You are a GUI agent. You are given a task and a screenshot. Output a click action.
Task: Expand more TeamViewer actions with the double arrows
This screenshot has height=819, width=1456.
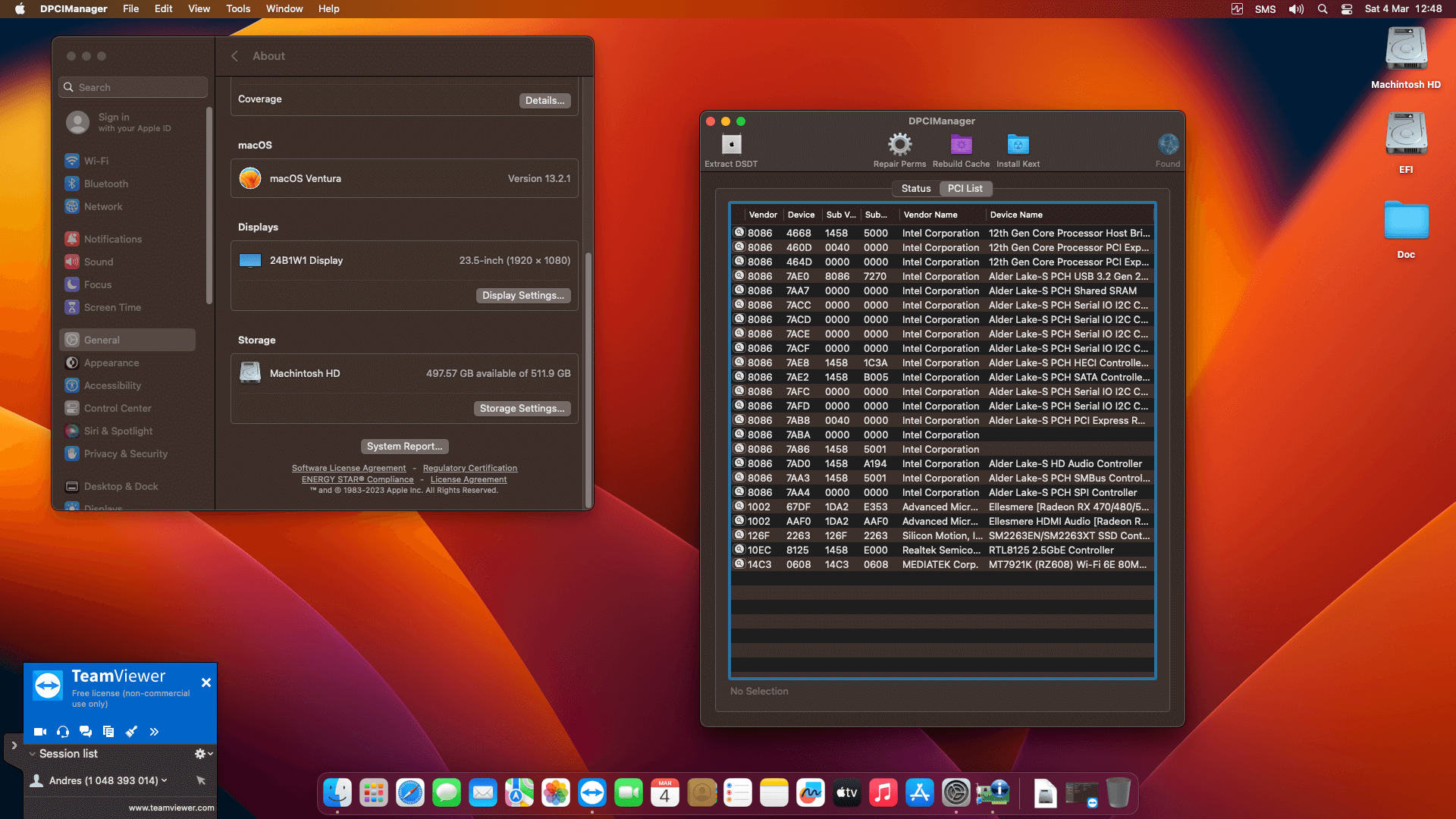click(154, 732)
